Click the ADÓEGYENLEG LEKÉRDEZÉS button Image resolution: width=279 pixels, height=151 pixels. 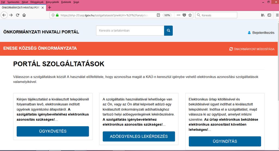point(139,136)
